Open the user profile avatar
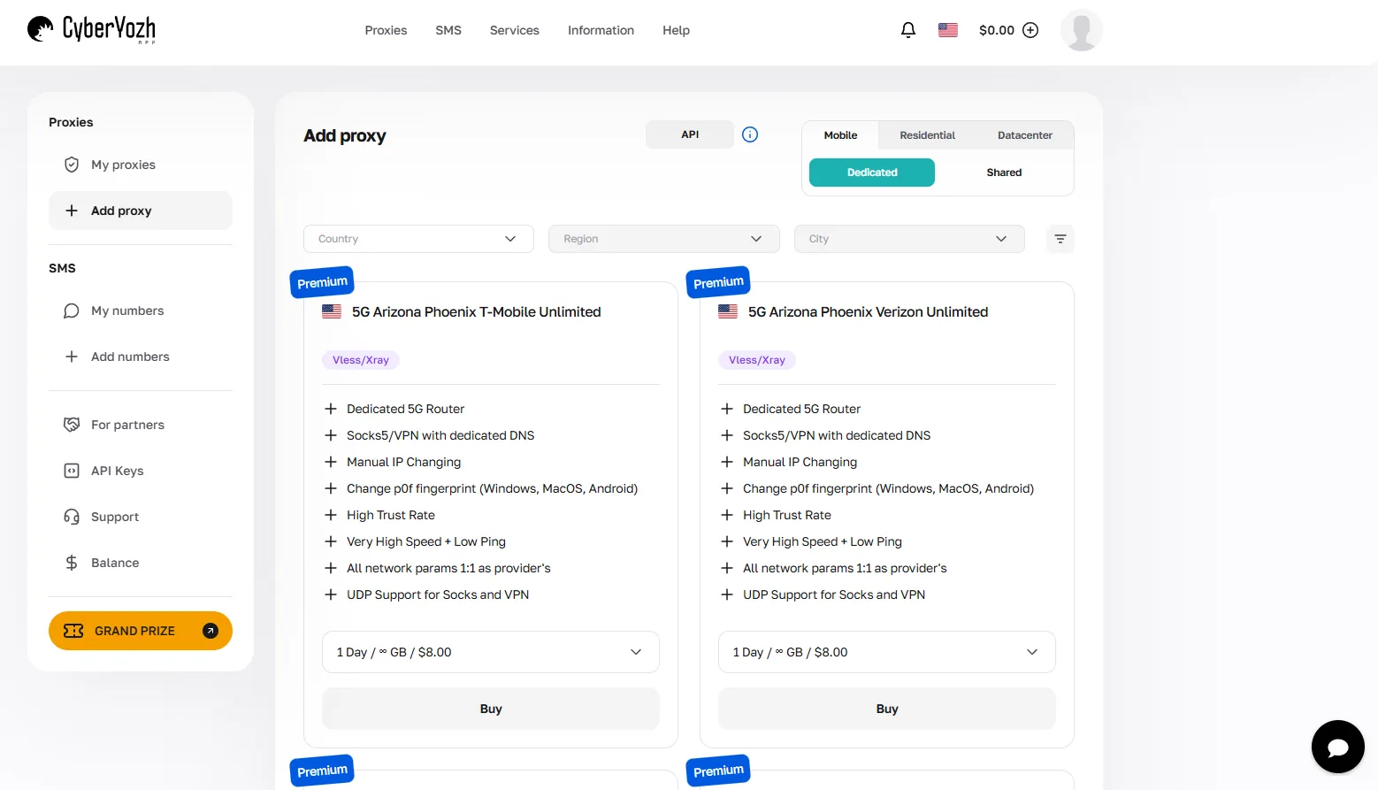Image resolution: width=1378 pixels, height=790 pixels. pos(1081,30)
